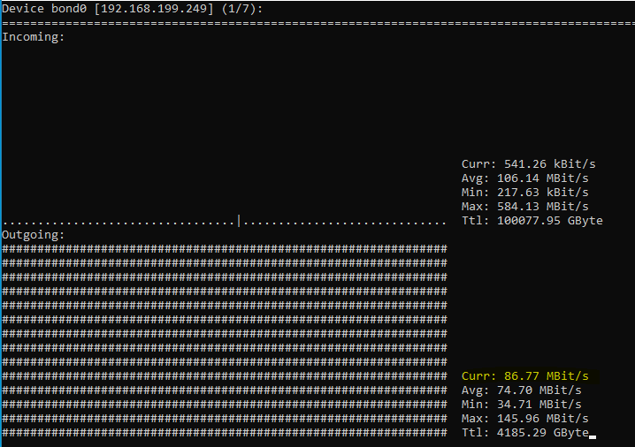Image resolution: width=635 pixels, height=447 pixels.
Task: Click the terminal cursor after GByte
Action: coord(593,436)
